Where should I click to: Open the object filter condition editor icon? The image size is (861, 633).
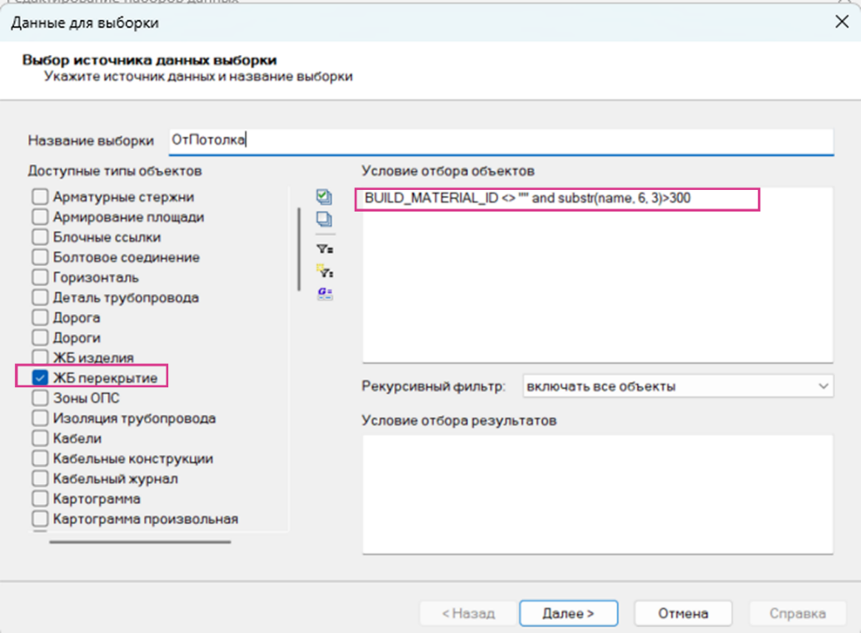[x=324, y=248]
